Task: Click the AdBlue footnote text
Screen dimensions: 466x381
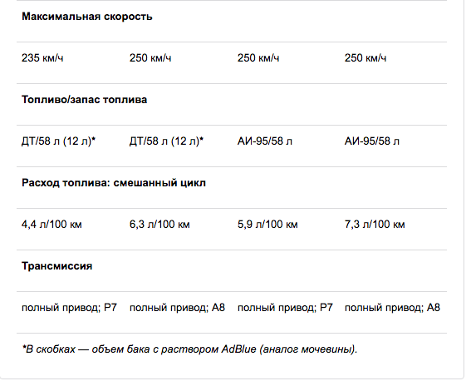Action: pyautogui.click(x=189, y=349)
